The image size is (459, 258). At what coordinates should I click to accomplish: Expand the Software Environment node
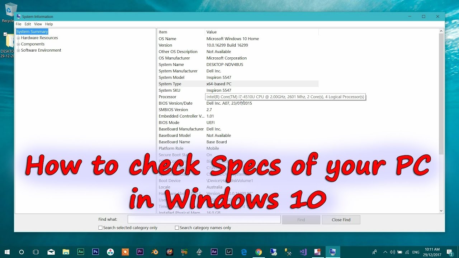[18, 51]
